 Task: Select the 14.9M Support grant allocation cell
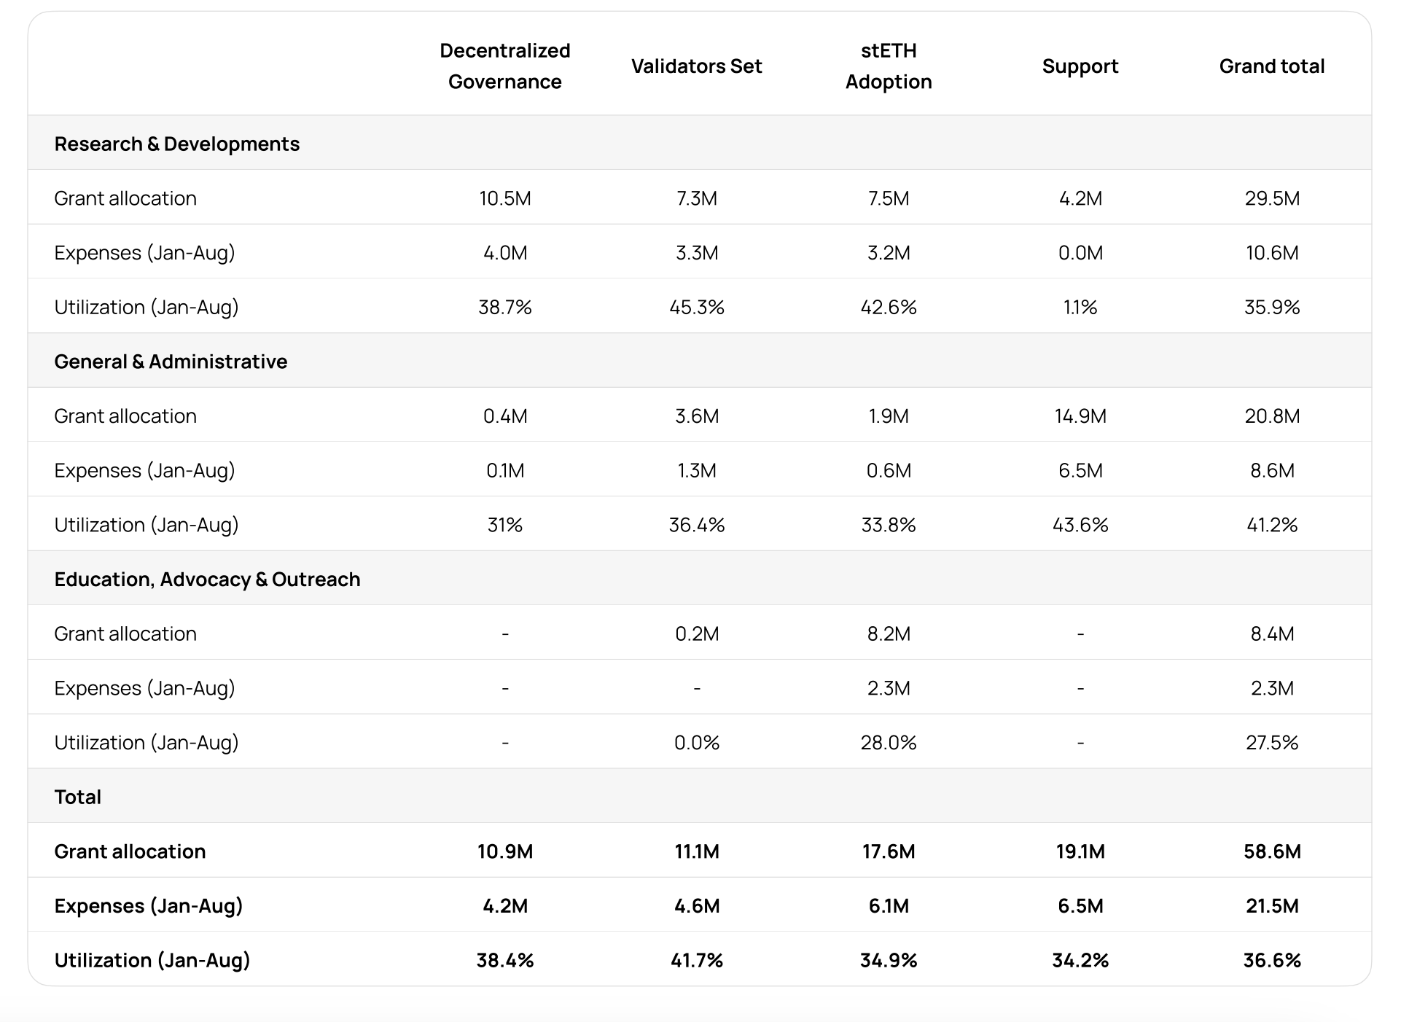pos(1080,416)
